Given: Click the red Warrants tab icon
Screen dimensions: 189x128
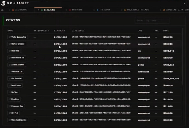Looking at the screenshot, I should coord(70,10).
